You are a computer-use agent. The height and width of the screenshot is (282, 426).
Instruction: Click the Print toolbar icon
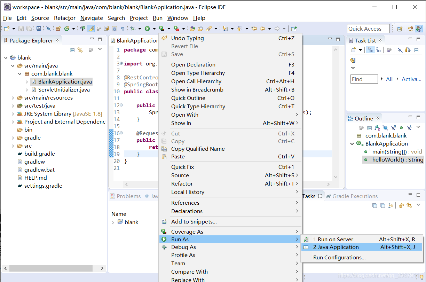click(x=39, y=29)
